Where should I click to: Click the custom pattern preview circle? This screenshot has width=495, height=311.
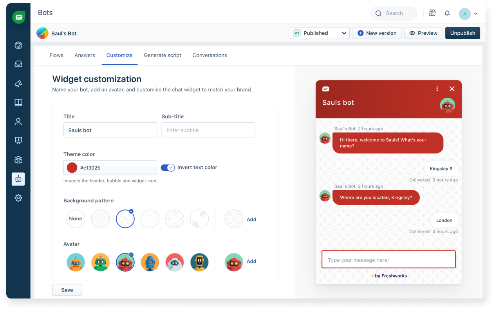pyautogui.click(x=234, y=219)
